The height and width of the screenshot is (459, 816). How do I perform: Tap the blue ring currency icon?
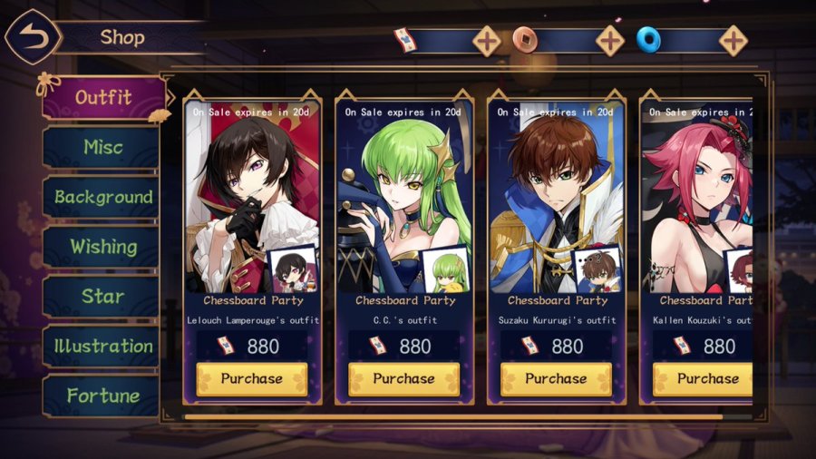tap(649, 40)
